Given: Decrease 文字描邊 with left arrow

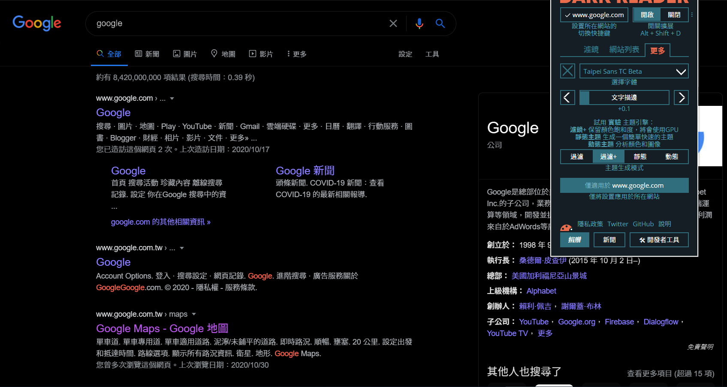Looking at the screenshot, I should pos(567,98).
